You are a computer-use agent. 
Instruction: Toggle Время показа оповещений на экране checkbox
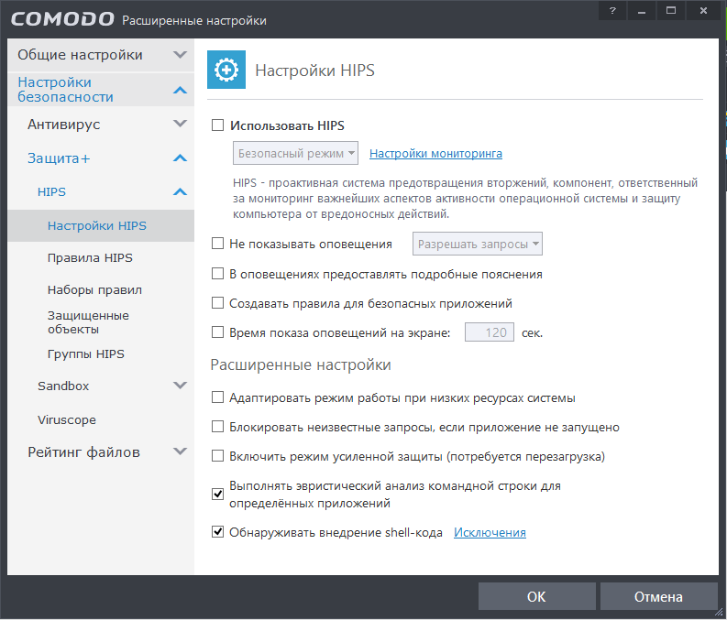(x=217, y=332)
